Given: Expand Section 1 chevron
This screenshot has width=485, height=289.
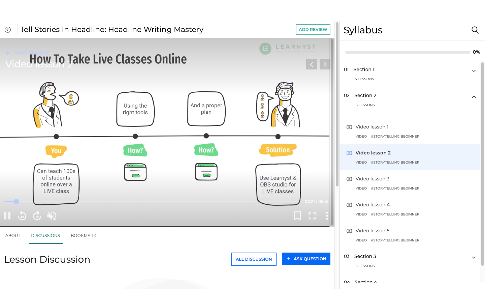Looking at the screenshot, I should 474,71.
